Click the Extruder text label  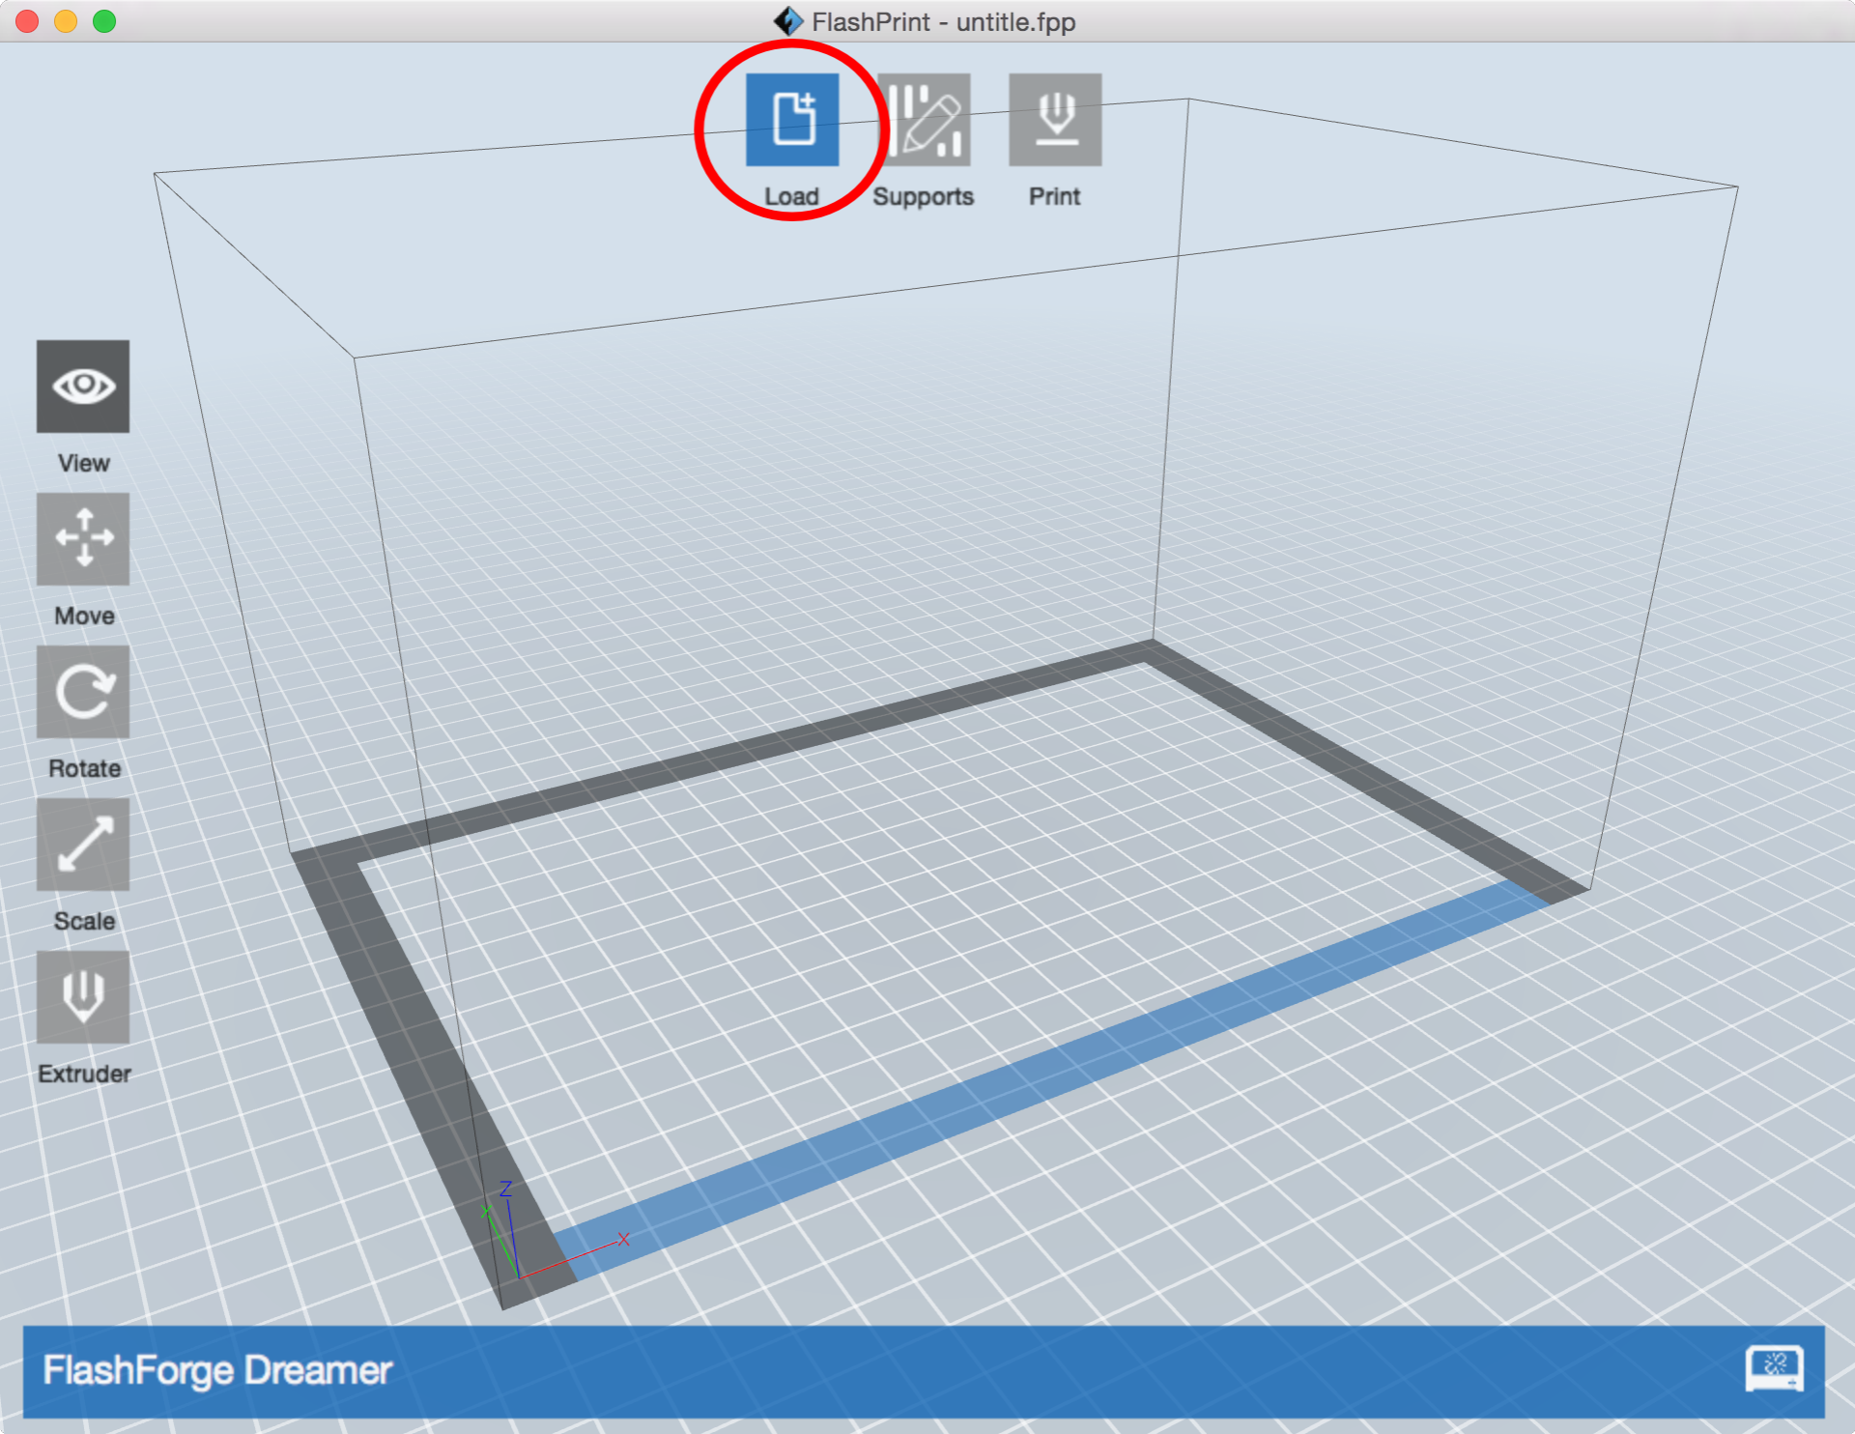click(84, 1074)
